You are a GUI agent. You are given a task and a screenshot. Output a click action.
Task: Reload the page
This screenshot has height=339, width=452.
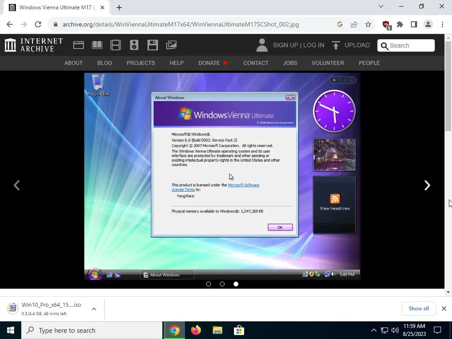(x=38, y=25)
